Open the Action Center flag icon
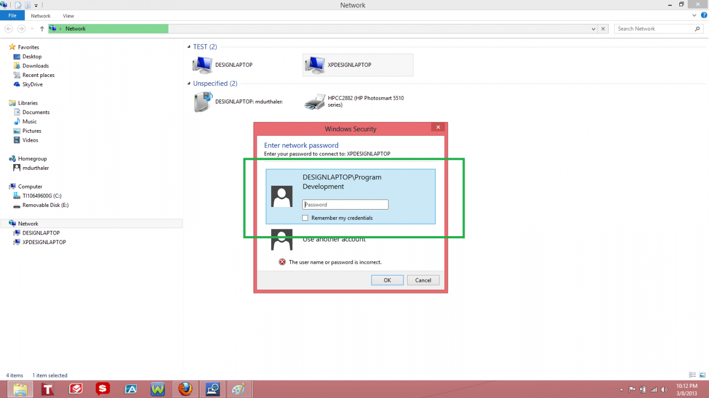The width and height of the screenshot is (709, 398). [x=632, y=390]
